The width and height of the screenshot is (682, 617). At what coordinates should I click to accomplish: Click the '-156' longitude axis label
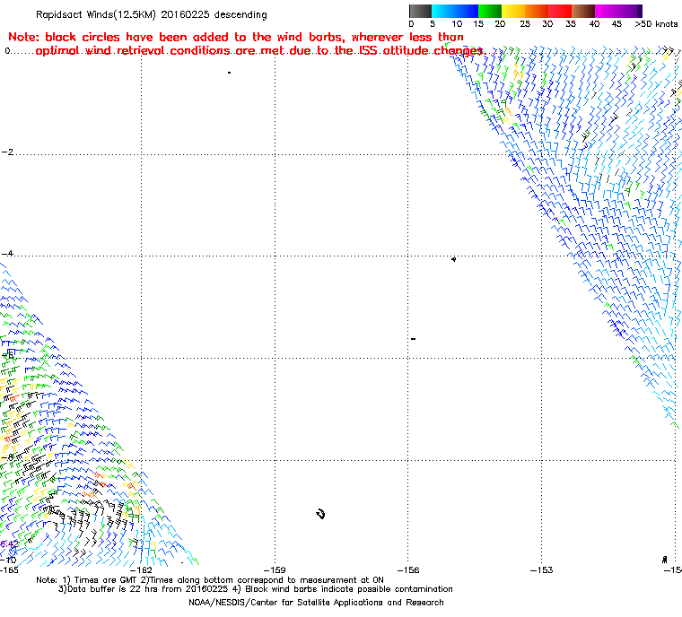click(408, 570)
